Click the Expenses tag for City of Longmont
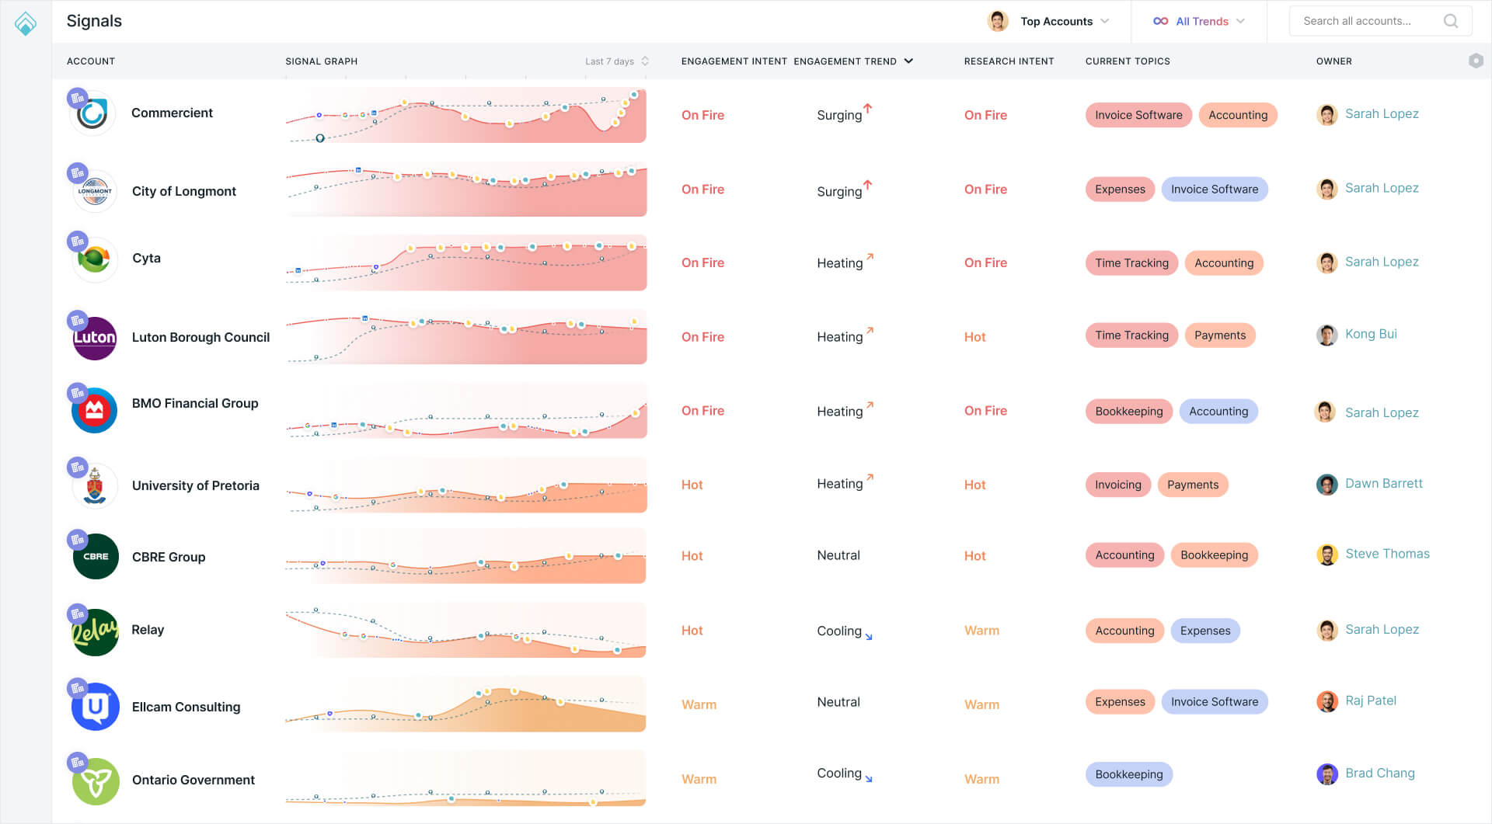Screen dimensions: 1492x824 pyautogui.click(x=1120, y=189)
